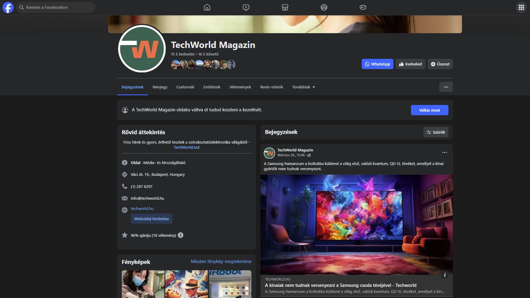The width and height of the screenshot is (530, 298).
Task: Open the Video tab icon
Action: pos(246,7)
